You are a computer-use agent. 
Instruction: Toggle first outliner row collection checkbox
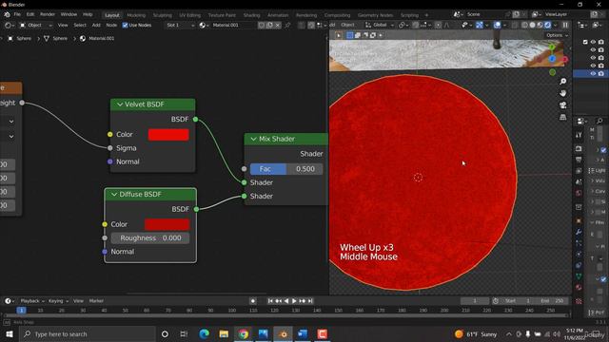585,42
